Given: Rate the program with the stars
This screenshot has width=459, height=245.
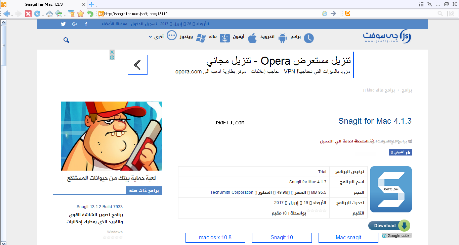Looking at the screenshot, I should (x=317, y=211).
